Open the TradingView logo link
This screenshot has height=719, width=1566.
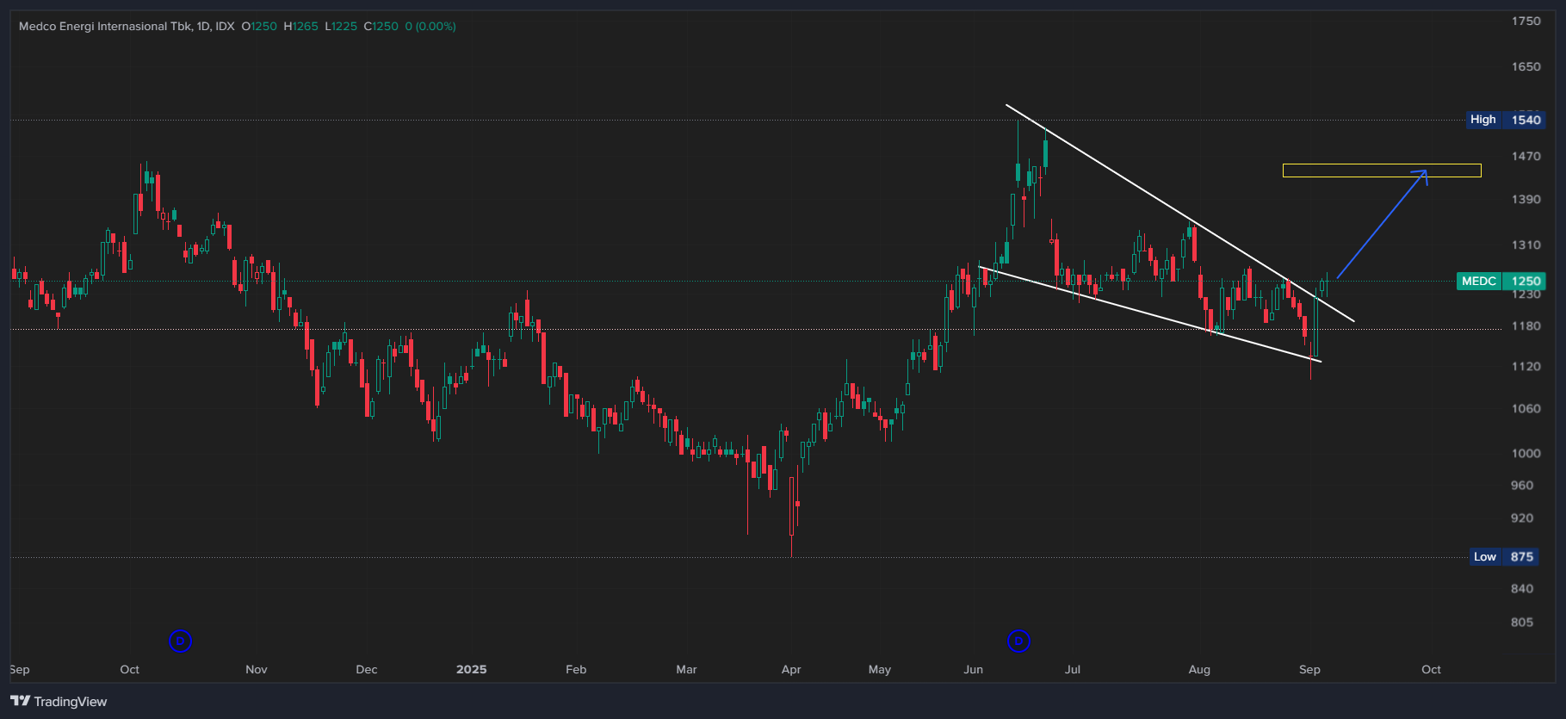59,702
